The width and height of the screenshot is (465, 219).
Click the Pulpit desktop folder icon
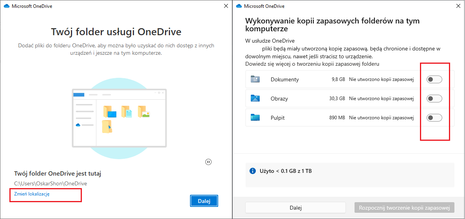255,117
